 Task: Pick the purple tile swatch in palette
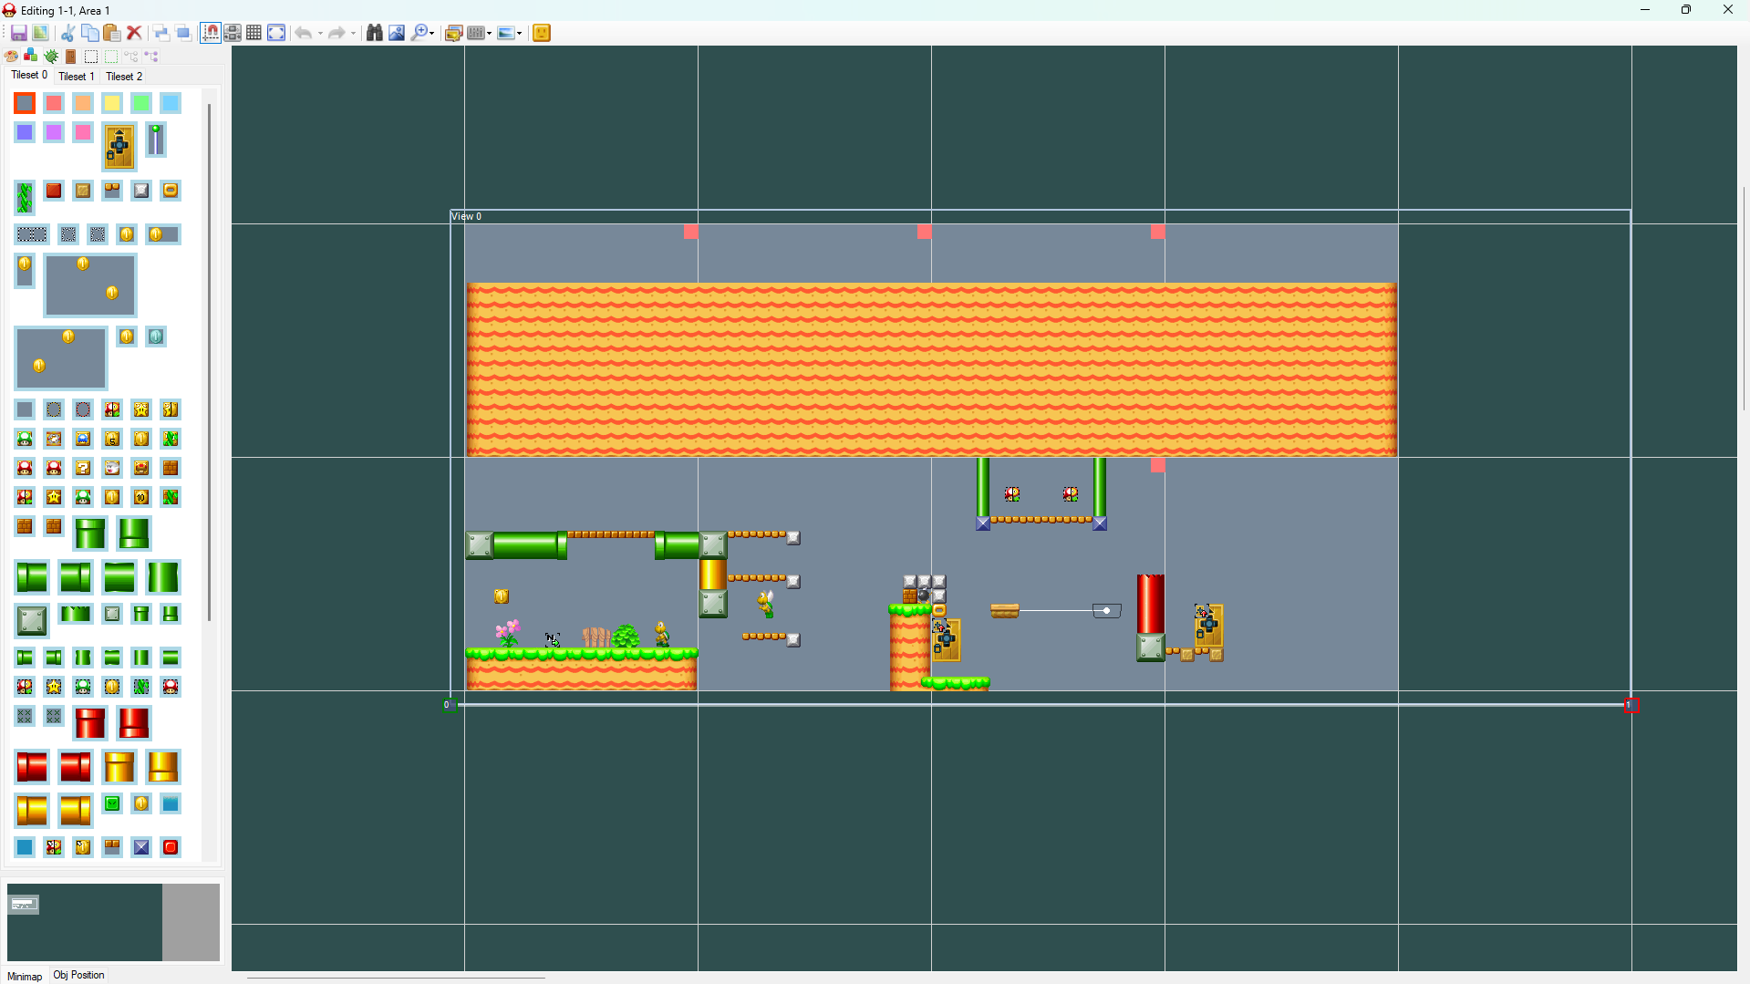click(54, 132)
